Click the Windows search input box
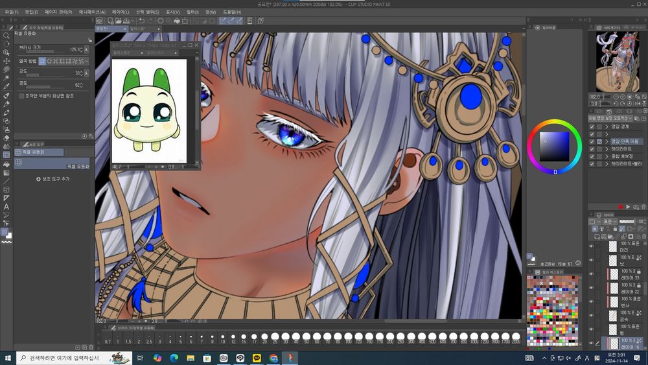 75,358
